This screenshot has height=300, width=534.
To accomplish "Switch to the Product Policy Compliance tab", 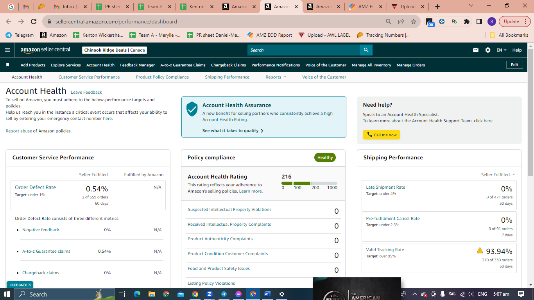I will tap(162, 77).
